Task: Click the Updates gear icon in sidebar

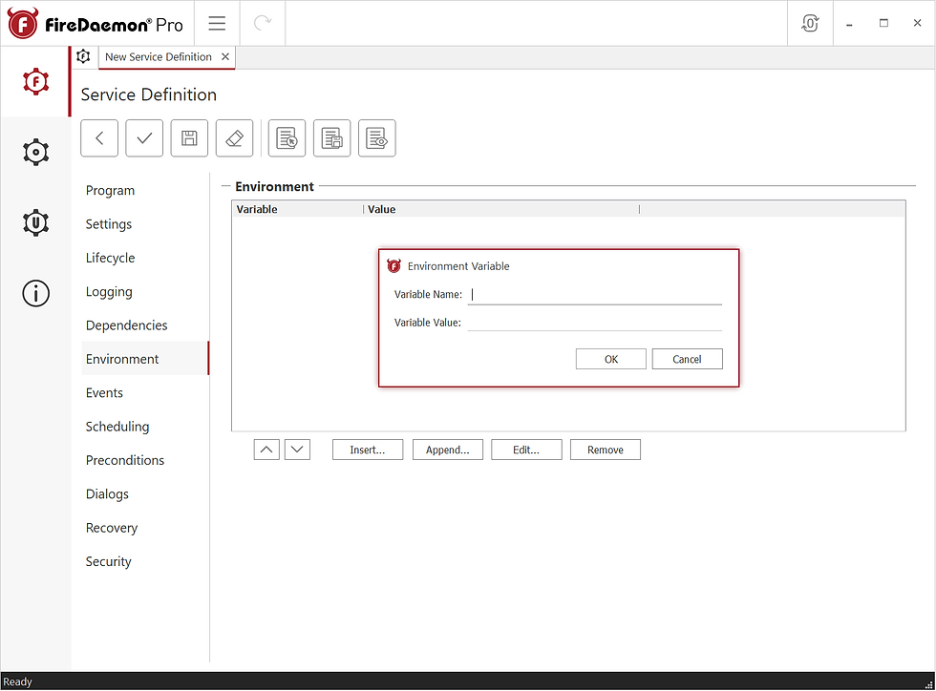Action: click(35, 222)
